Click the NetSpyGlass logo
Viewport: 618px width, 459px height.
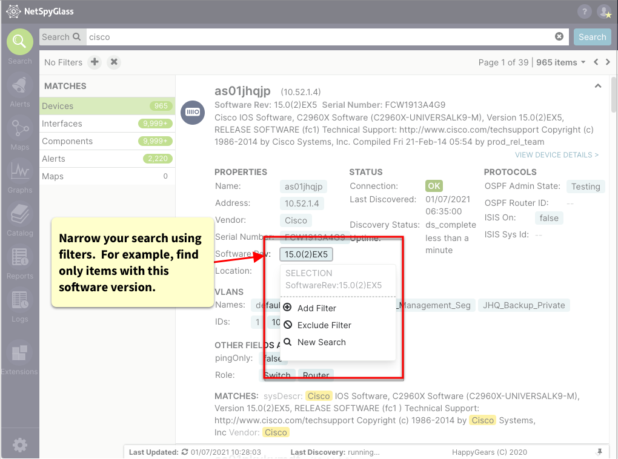[x=40, y=12]
